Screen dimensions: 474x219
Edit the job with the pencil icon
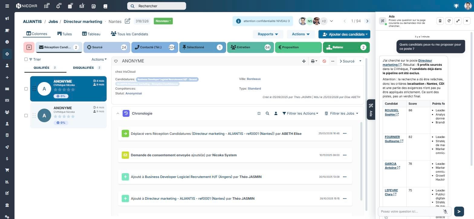pyautogui.click(x=128, y=21)
